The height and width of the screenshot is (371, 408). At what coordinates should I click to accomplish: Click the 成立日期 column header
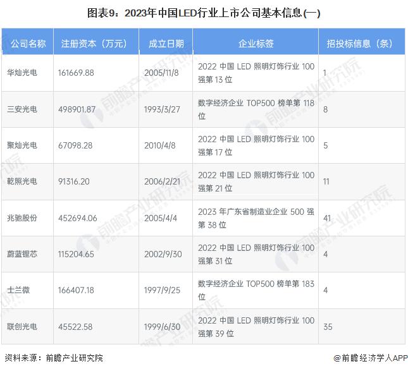point(166,44)
